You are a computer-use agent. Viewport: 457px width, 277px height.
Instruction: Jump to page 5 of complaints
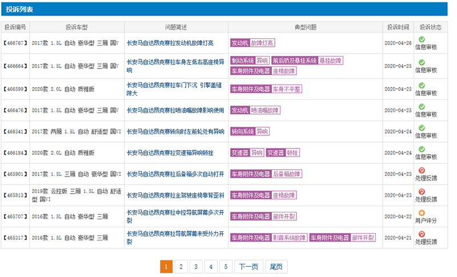tap(226, 267)
